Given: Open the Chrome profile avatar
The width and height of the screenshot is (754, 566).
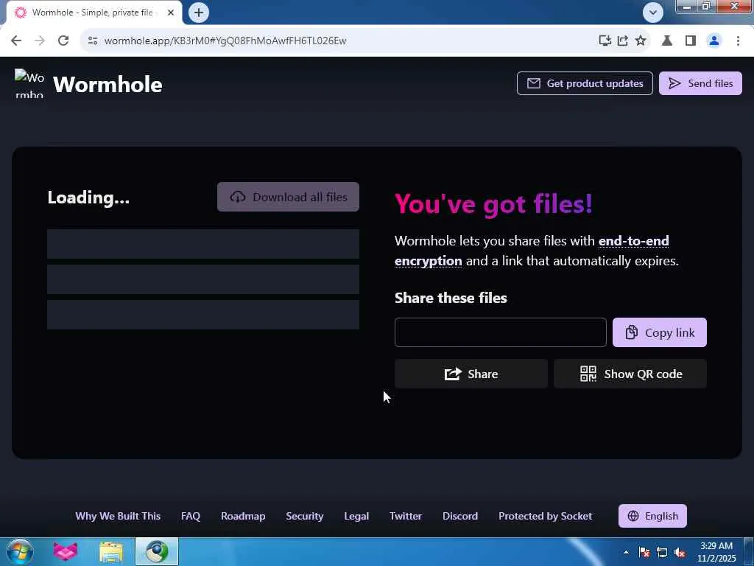Looking at the screenshot, I should [714, 41].
